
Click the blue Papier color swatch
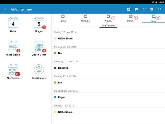click(55, 97)
